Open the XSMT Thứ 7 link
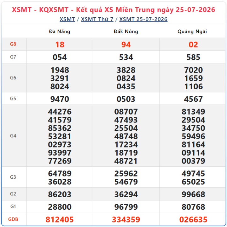 tap(97, 19)
